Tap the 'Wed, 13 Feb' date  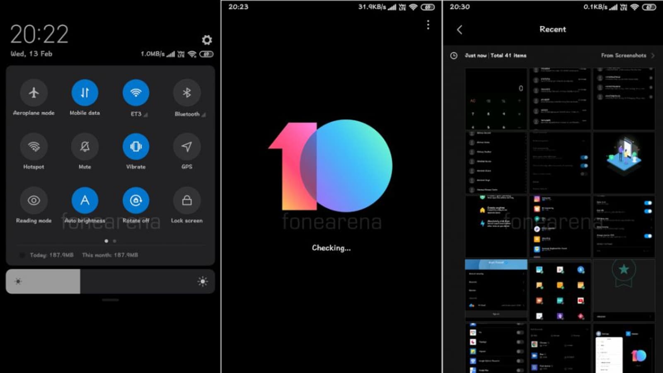click(31, 54)
